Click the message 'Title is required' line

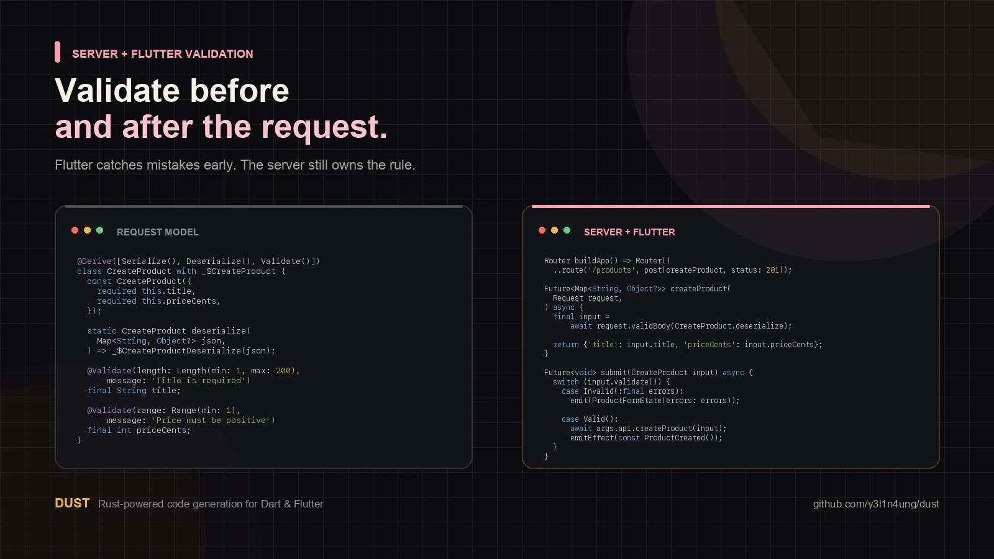click(x=178, y=381)
